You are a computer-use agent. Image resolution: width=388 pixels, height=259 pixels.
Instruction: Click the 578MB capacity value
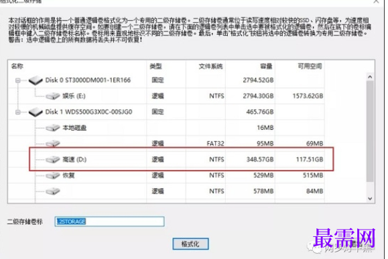coord(263,191)
